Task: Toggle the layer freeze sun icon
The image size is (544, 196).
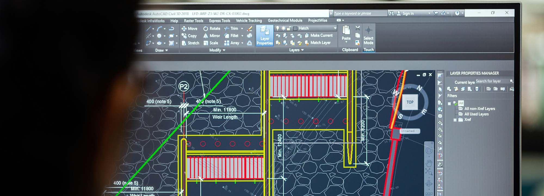Action: point(283,28)
